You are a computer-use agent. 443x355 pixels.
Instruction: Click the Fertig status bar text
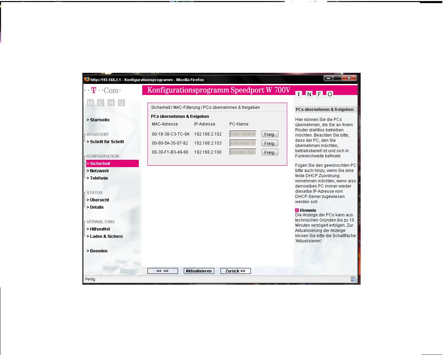[90, 279]
